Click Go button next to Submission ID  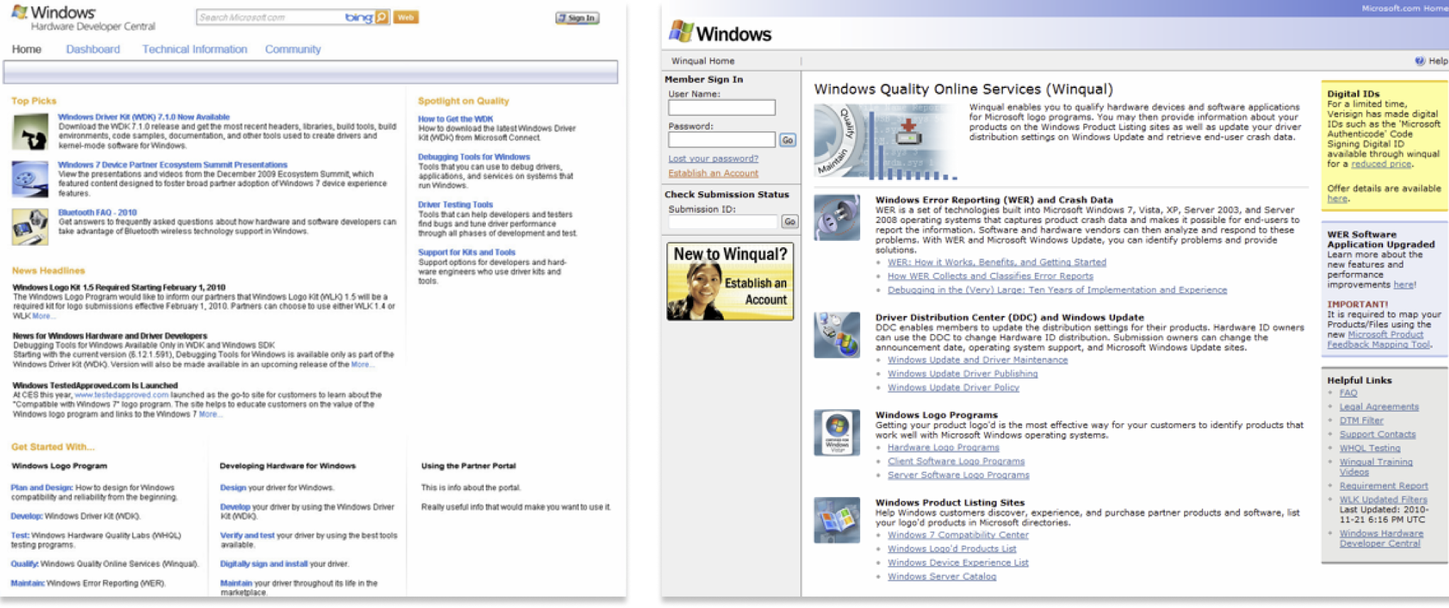tap(789, 222)
